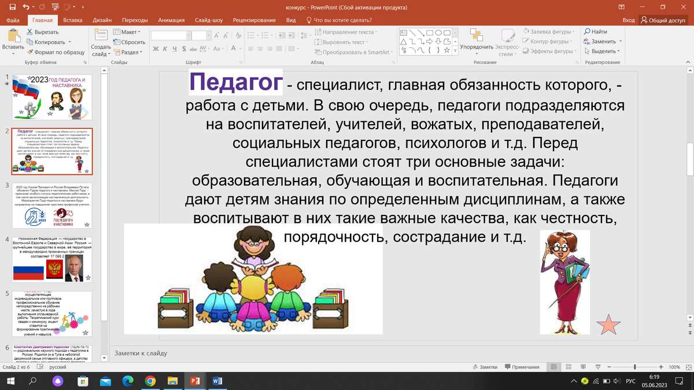Select the text box shape in gallery

404,33
